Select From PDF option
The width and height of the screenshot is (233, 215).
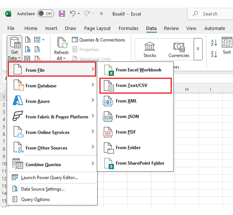(x=135, y=132)
